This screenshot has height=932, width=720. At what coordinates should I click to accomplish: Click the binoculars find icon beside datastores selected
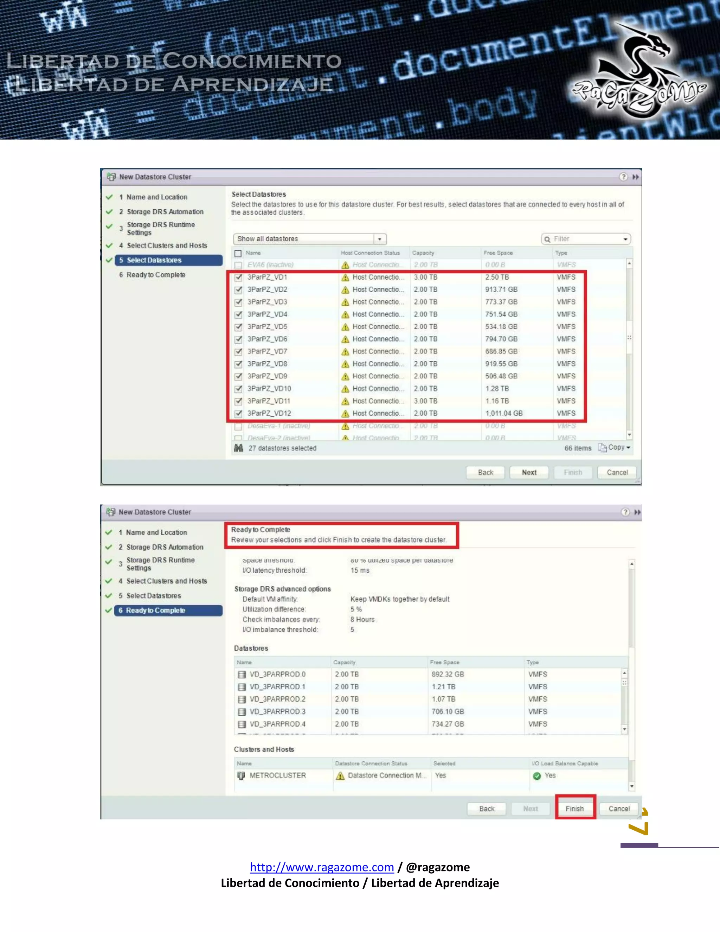coord(238,448)
